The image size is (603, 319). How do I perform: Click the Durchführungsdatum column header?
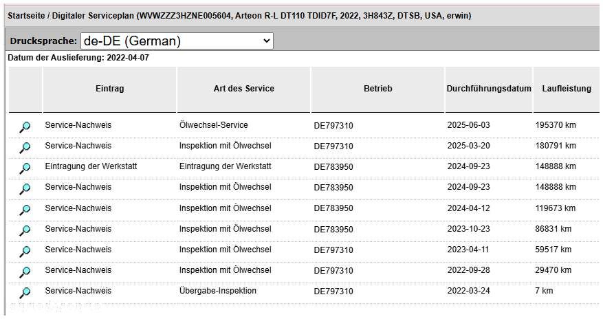(489, 89)
